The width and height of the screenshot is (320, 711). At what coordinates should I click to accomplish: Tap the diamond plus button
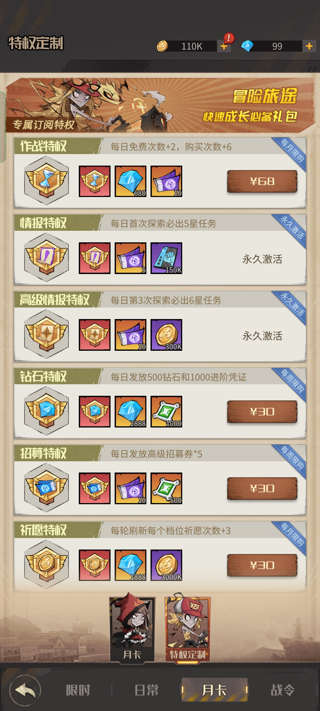coord(309,46)
